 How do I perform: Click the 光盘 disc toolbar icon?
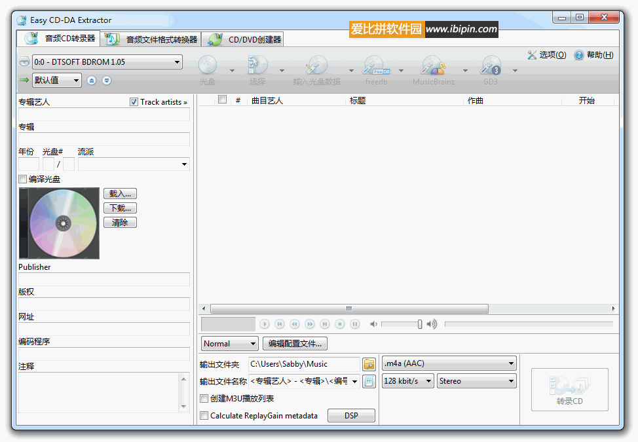click(208, 65)
